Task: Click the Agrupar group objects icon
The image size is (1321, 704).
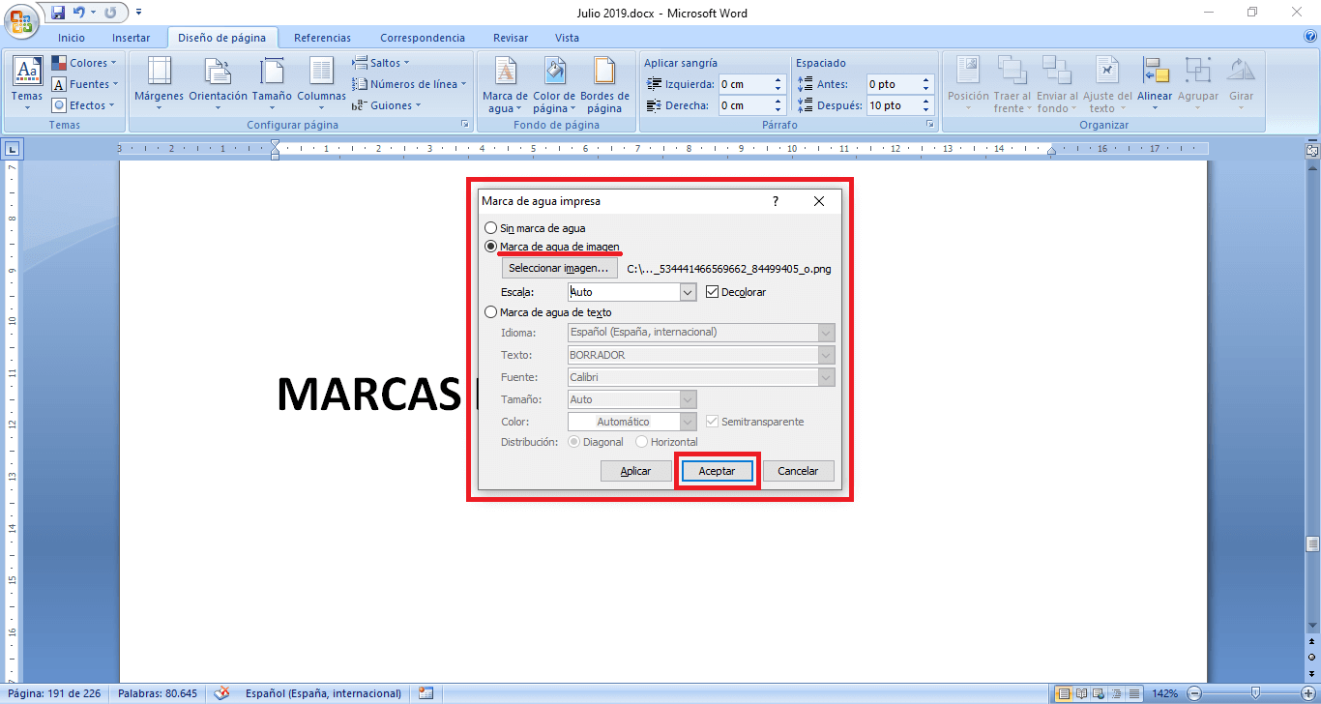Action: coord(1198,72)
